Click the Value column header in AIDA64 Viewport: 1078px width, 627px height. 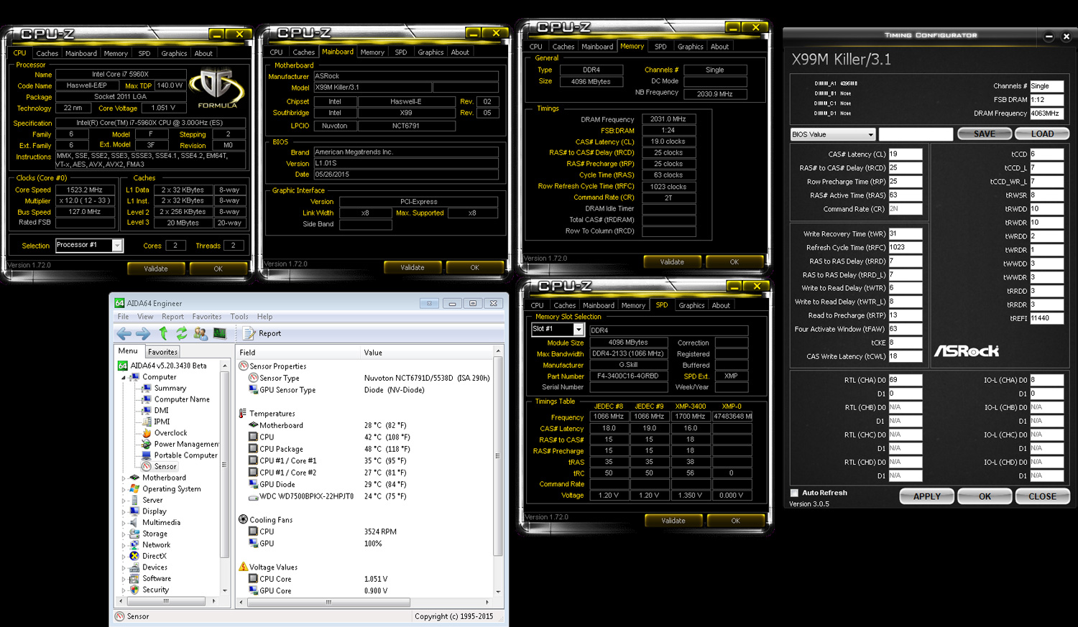[x=426, y=353]
